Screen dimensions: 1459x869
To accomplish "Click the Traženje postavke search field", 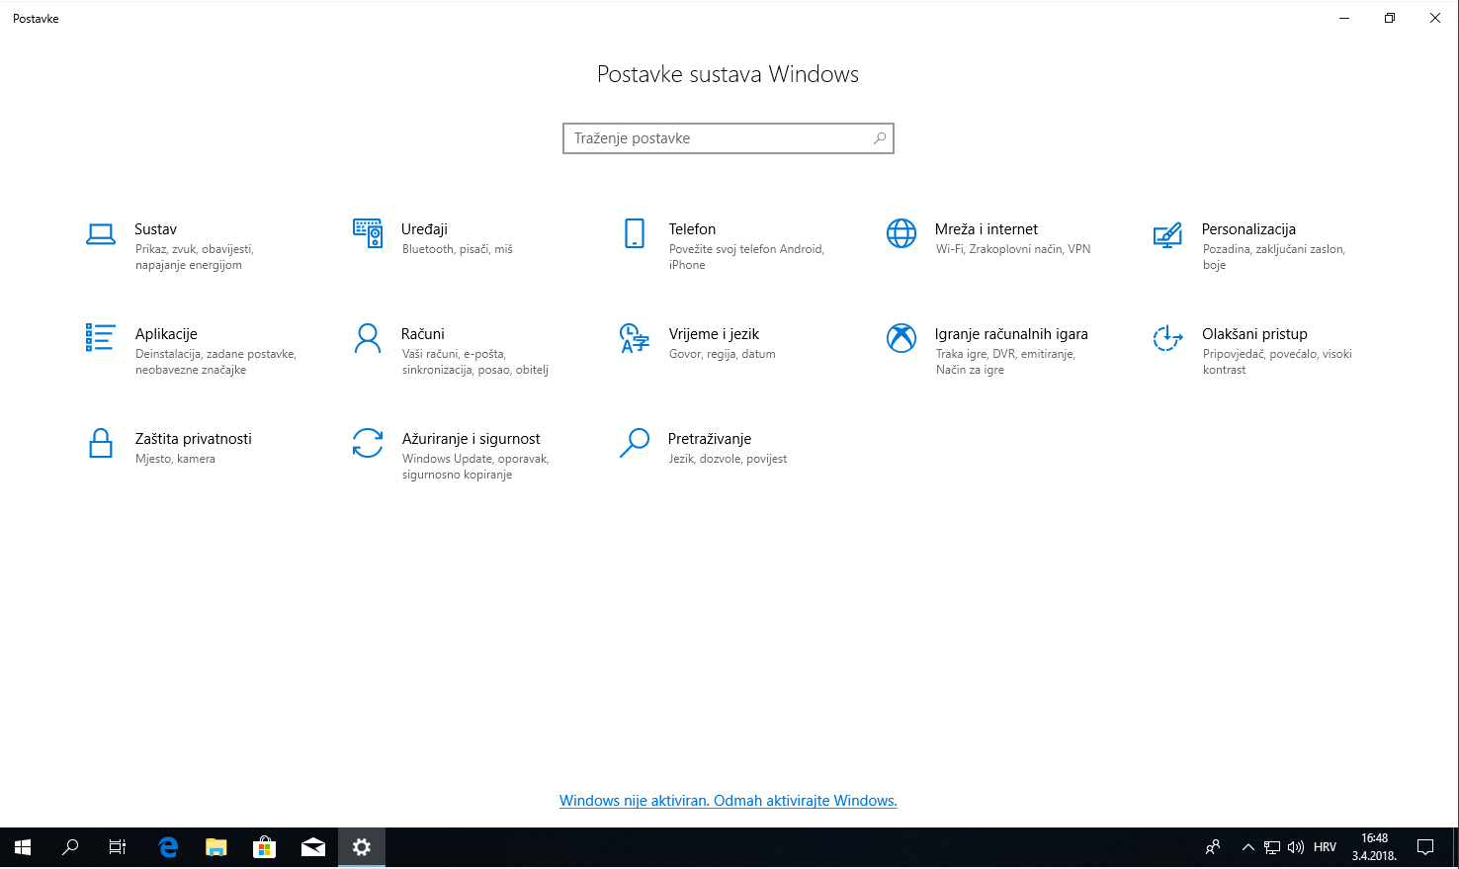I will click(x=729, y=138).
